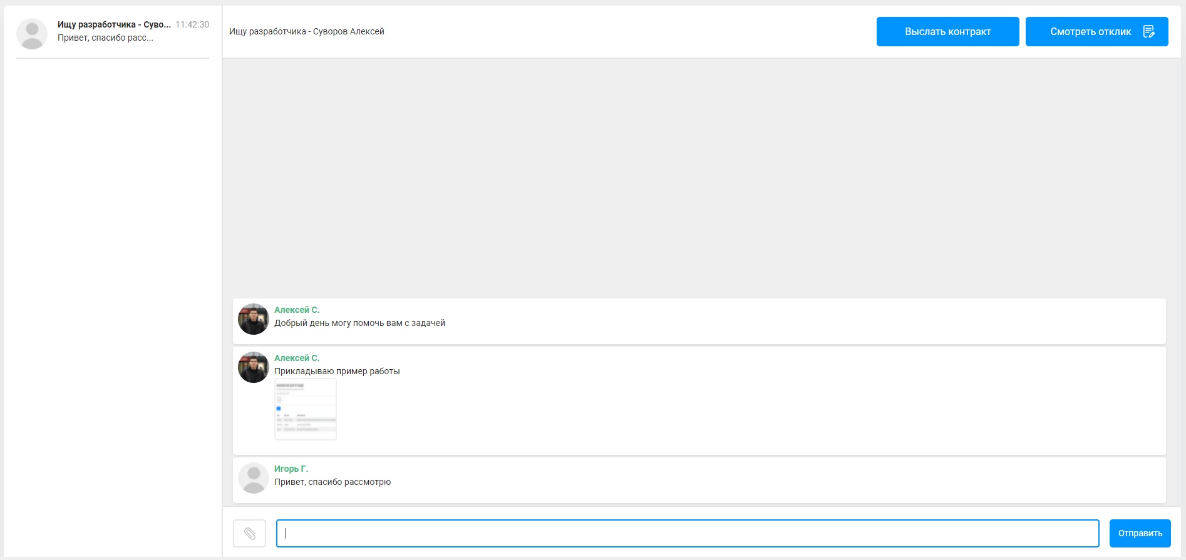Screen dimensions: 1186x560
Task: Click the Игорь Г. sender name
Action: (x=291, y=469)
